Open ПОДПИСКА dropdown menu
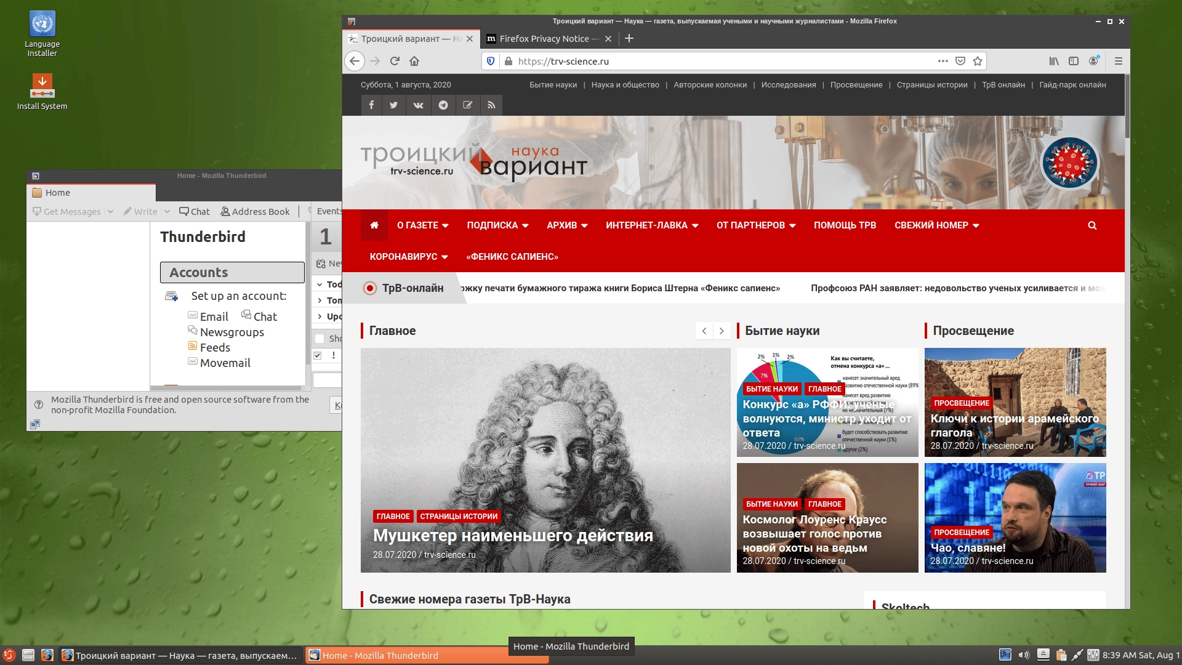Viewport: 1182px width, 665px height. point(497,225)
